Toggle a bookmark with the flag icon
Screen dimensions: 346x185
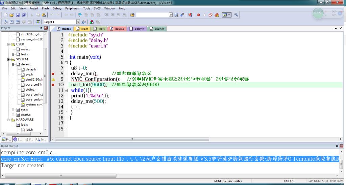coord(80,15)
